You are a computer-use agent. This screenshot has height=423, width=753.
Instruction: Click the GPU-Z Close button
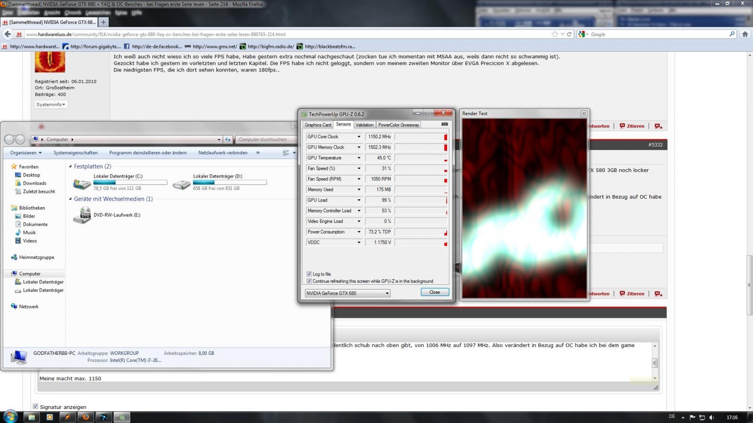[434, 292]
